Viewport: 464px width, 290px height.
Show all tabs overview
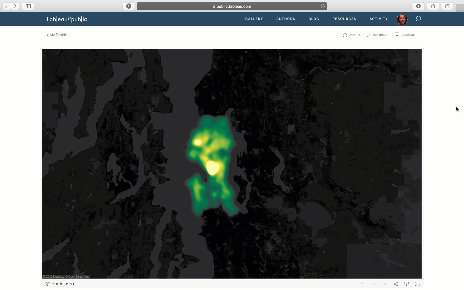coord(447,6)
